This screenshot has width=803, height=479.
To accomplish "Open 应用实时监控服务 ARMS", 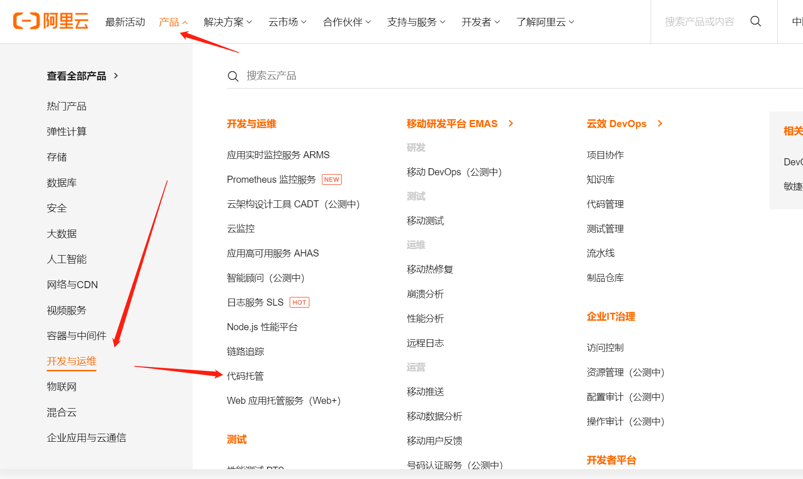I will (278, 155).
